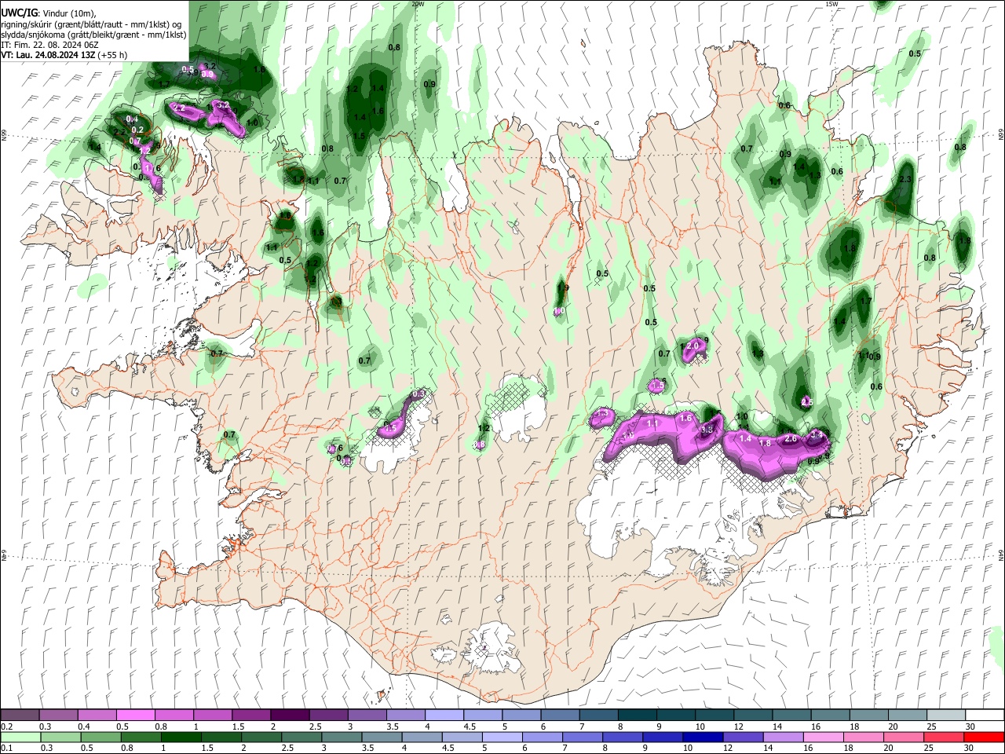Click the 'VT: Lau. 24.08.2024 13Z' valid time
The height and width of the screenshot is (754, 1005).
tap(49, 55)
